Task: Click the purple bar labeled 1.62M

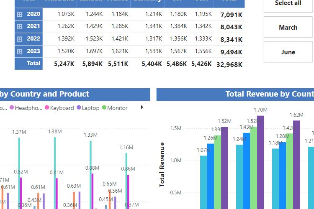Action: [x=296, y=165]
